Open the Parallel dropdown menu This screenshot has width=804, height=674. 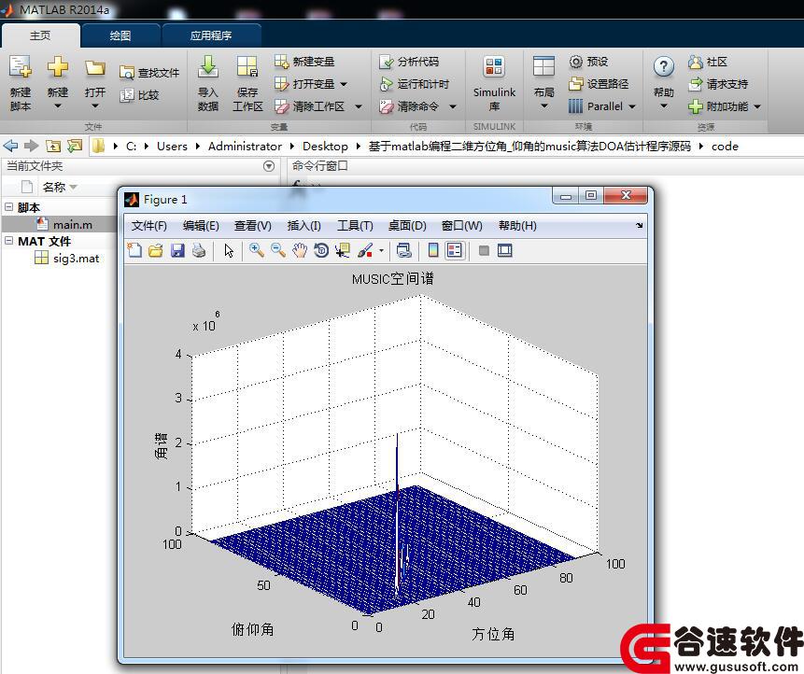[x=631, y=106]
